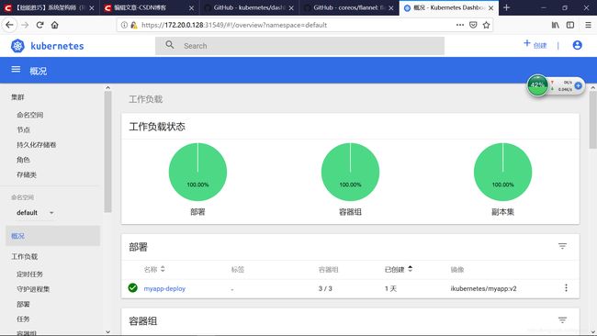Image resolution: width=597 pixels, height=336 pixels.
Task: Open page actions three-dot menu in address bar
Action: 460,25
